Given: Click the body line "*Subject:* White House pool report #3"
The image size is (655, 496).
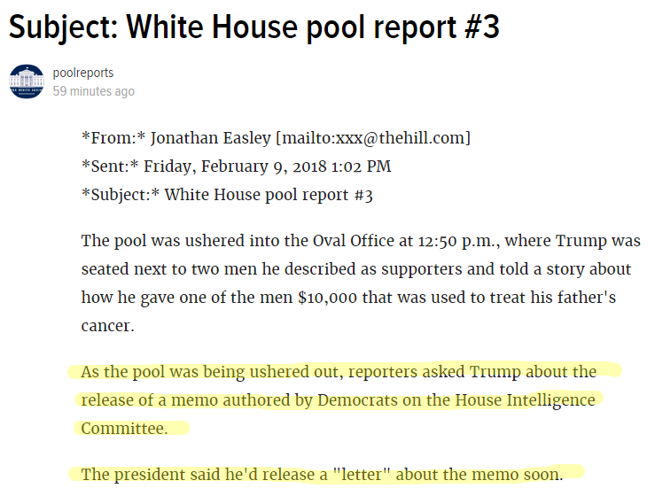Looking at the screenshot, I should coord(227,195).
